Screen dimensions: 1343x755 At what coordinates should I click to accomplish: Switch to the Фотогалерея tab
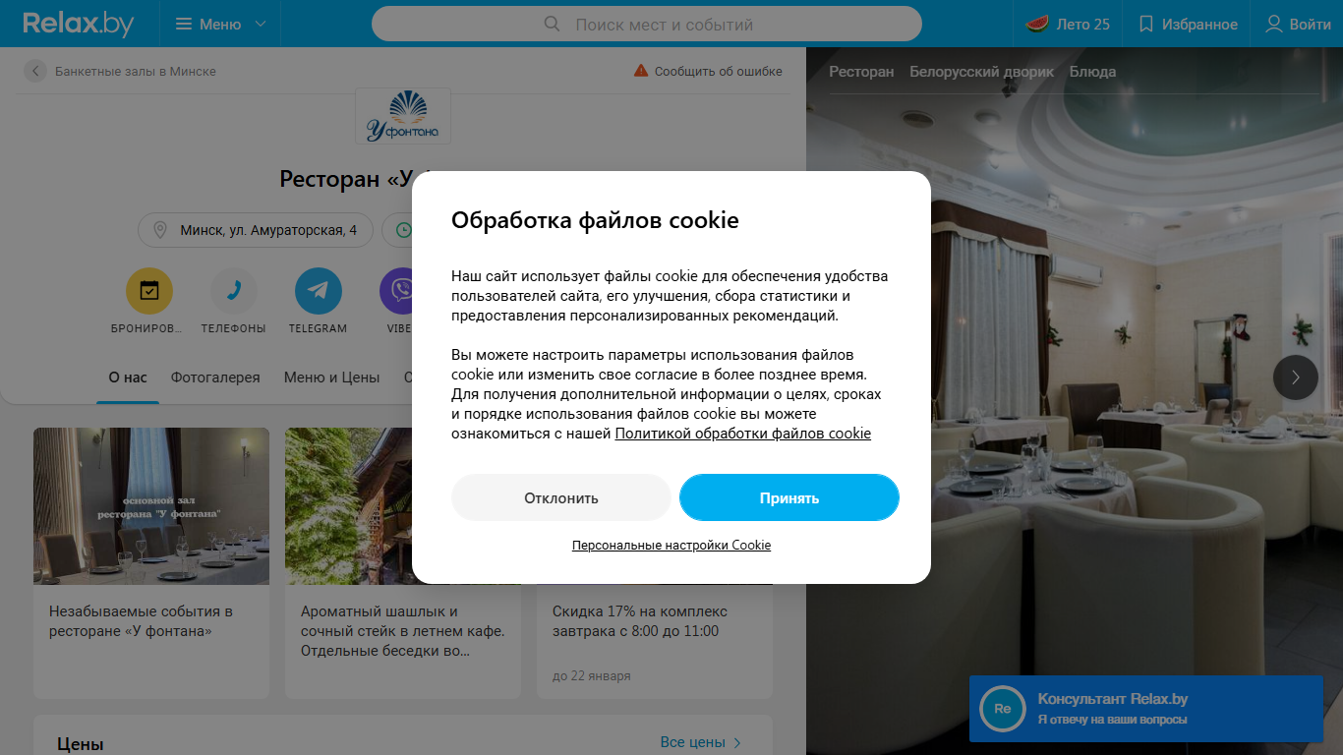[x=215, y=377]
